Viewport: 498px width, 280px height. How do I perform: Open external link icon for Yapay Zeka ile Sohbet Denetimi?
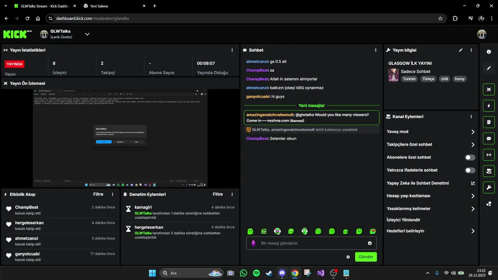click(473, 183)
